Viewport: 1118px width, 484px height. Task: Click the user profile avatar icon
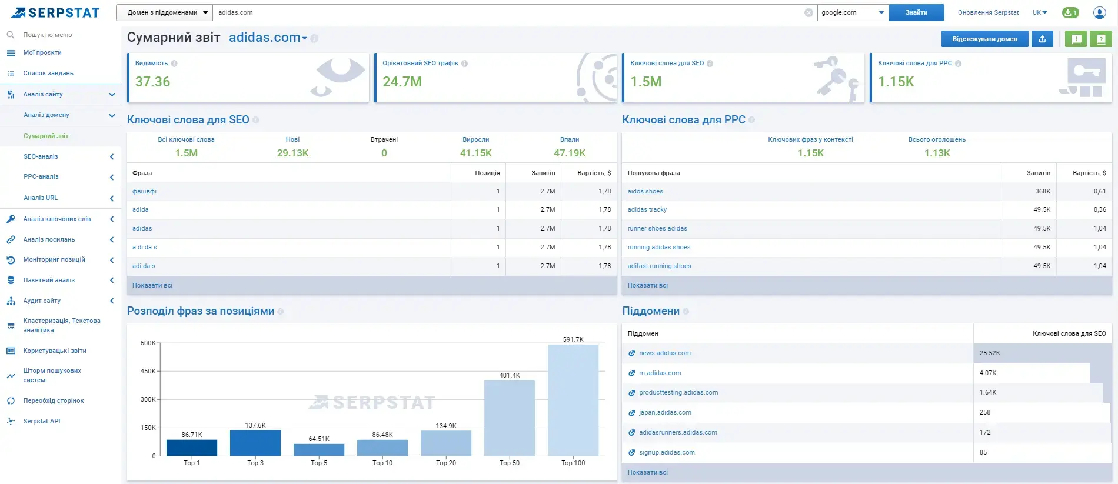tap(1099, 12)
